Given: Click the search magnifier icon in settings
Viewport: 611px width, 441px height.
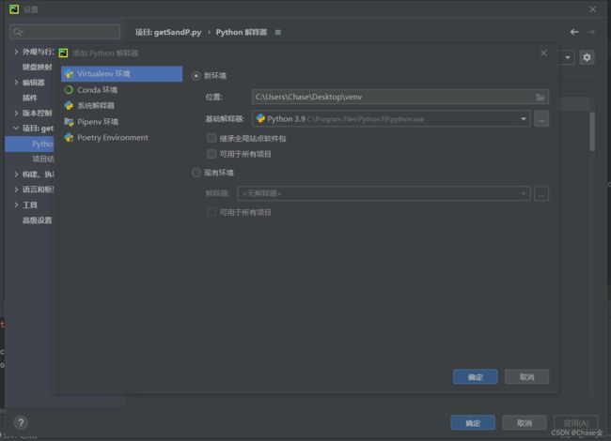Looking at the screenshot, I should tap(18, 32).
